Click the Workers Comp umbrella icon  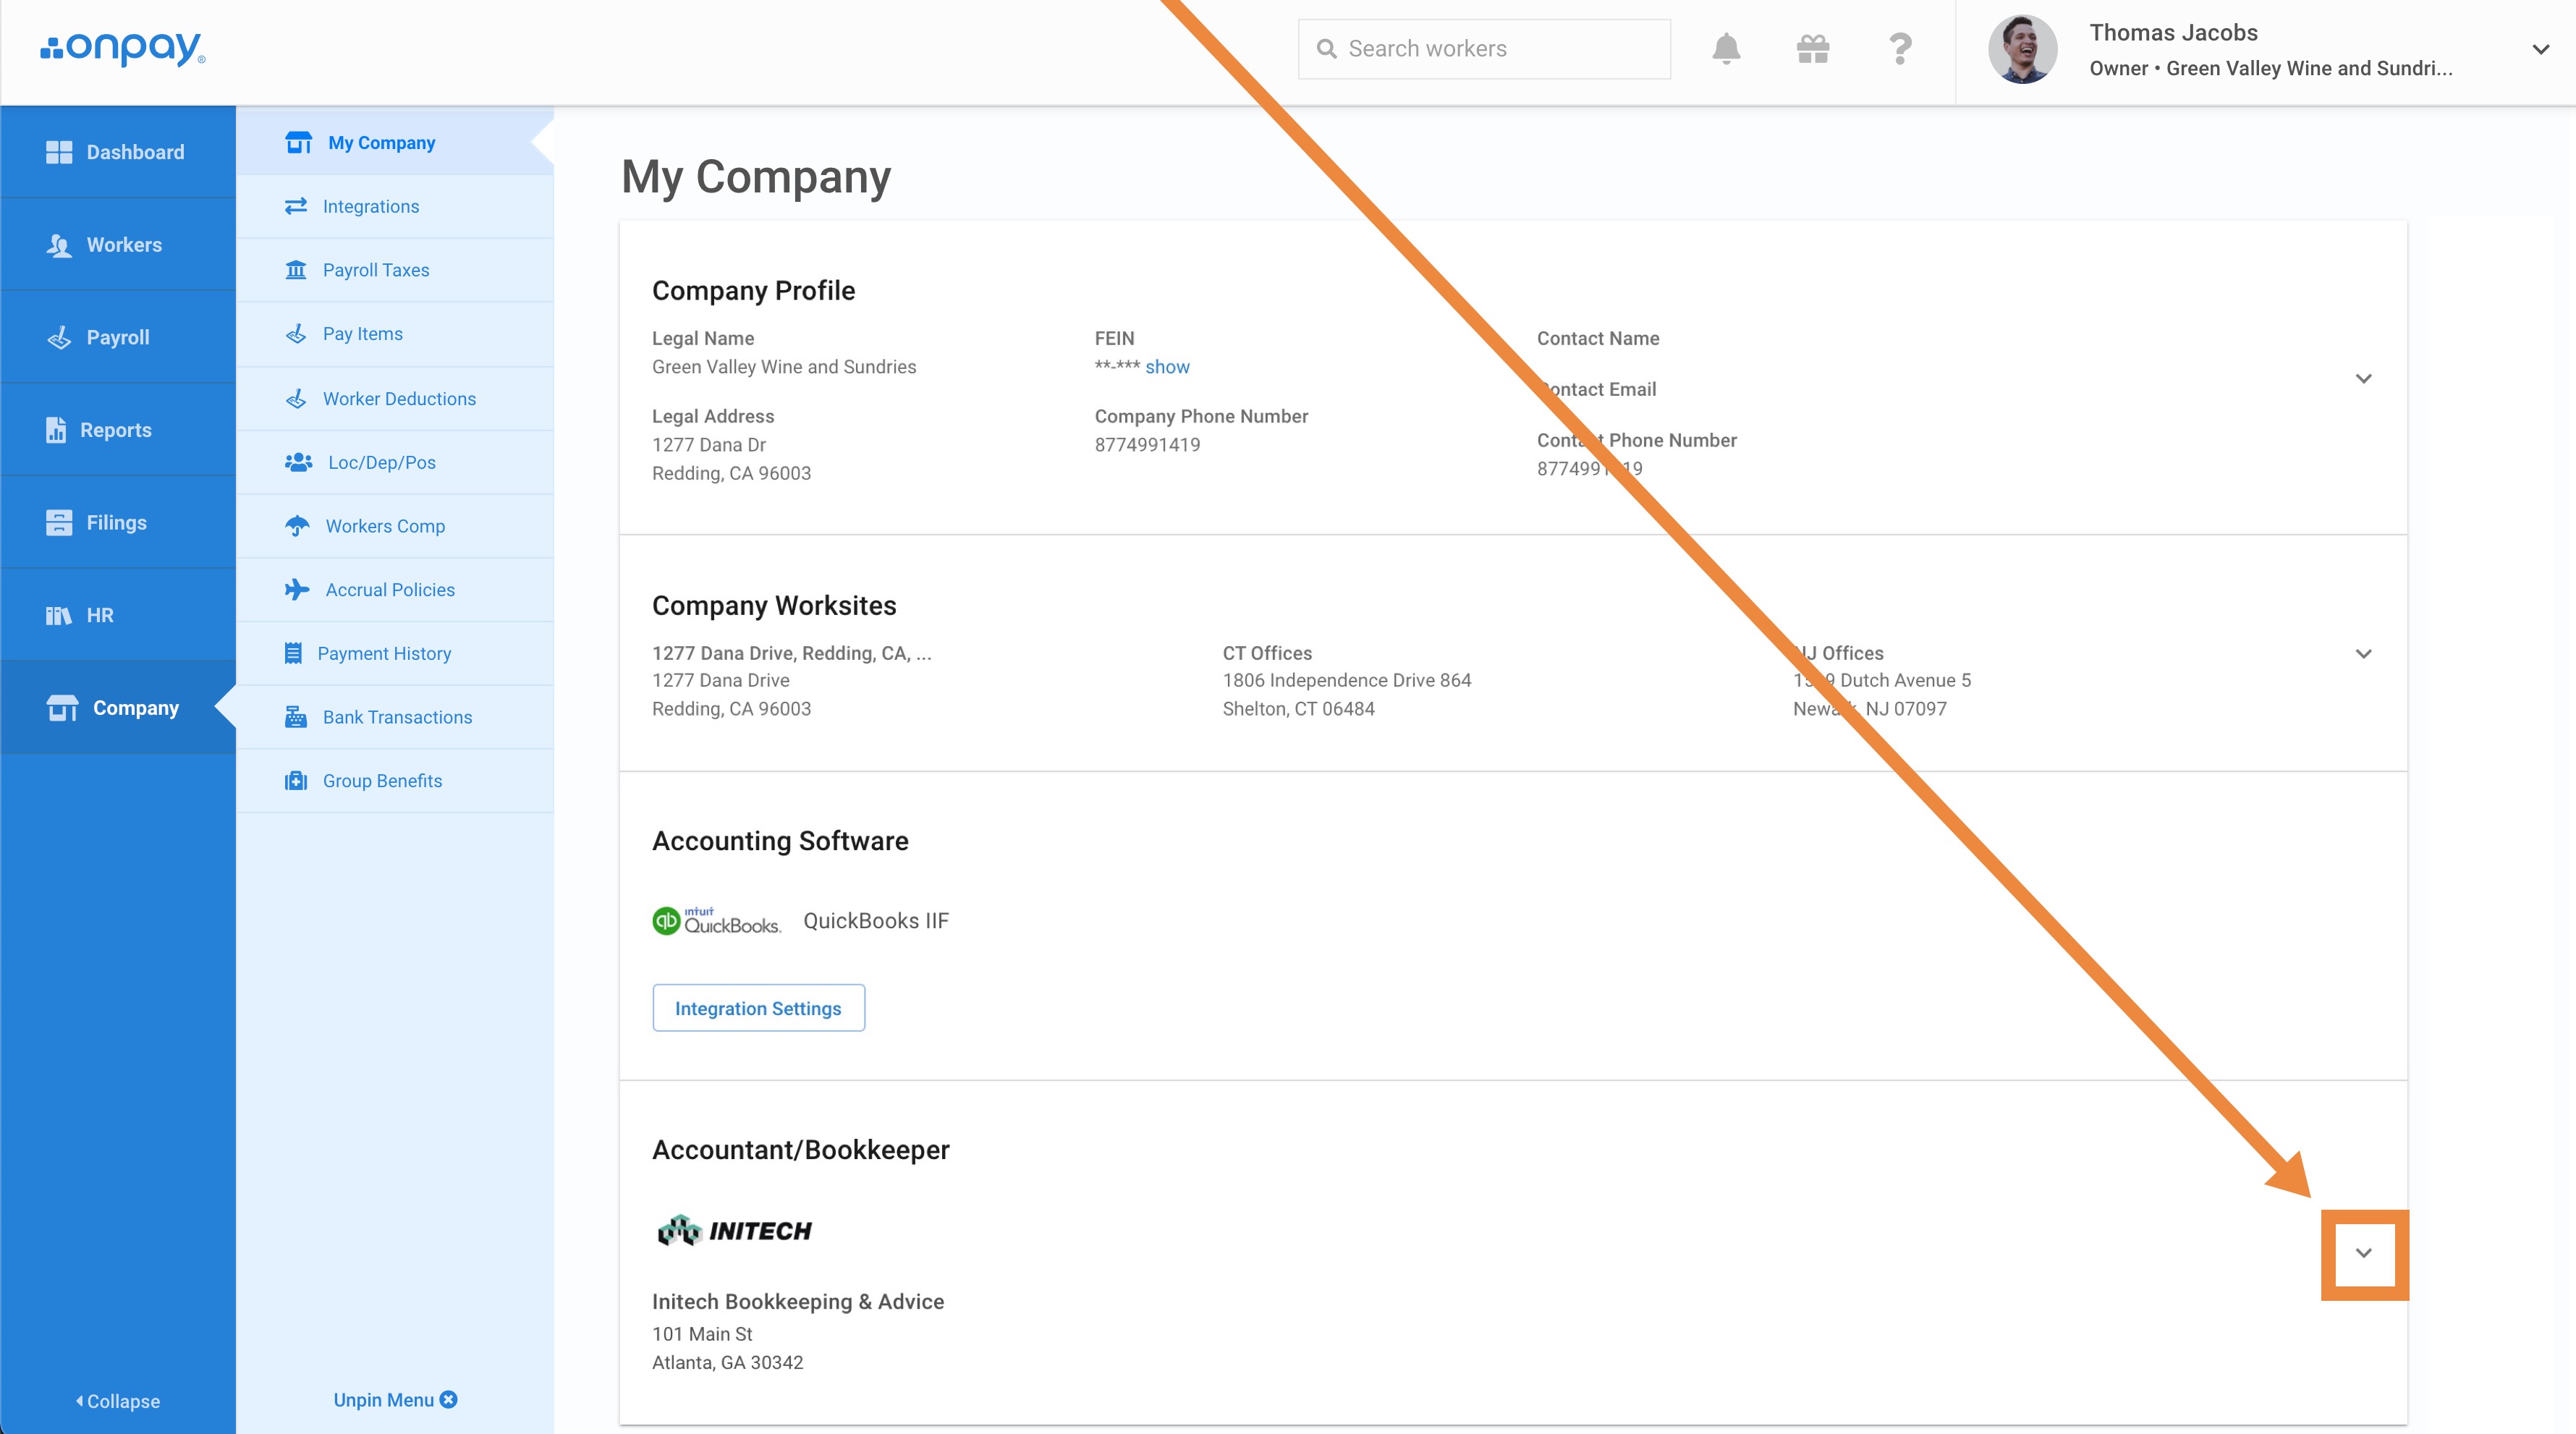coord(297,526)
